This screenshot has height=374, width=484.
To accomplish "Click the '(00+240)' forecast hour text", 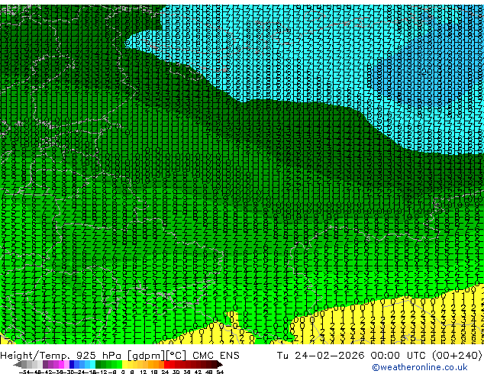I will coord(457,356).
